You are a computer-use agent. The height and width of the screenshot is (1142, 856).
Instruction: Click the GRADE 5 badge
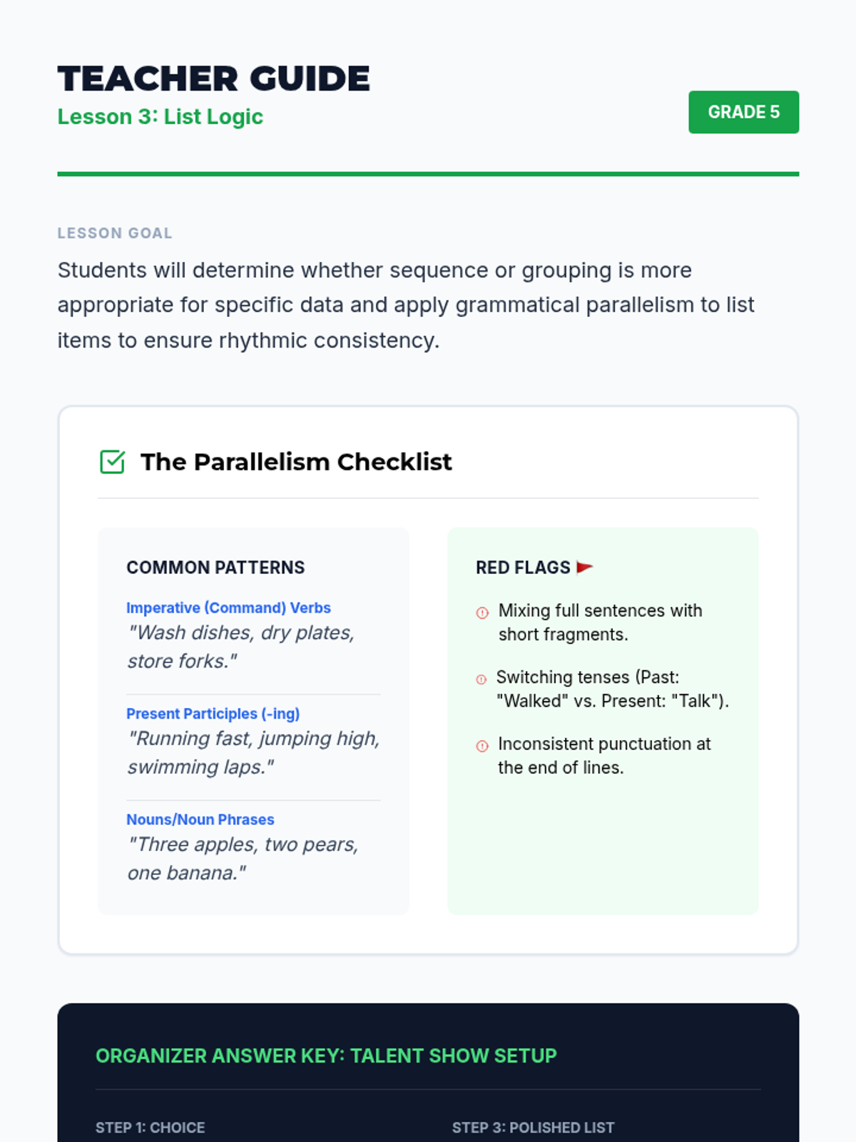pos(743,112)
